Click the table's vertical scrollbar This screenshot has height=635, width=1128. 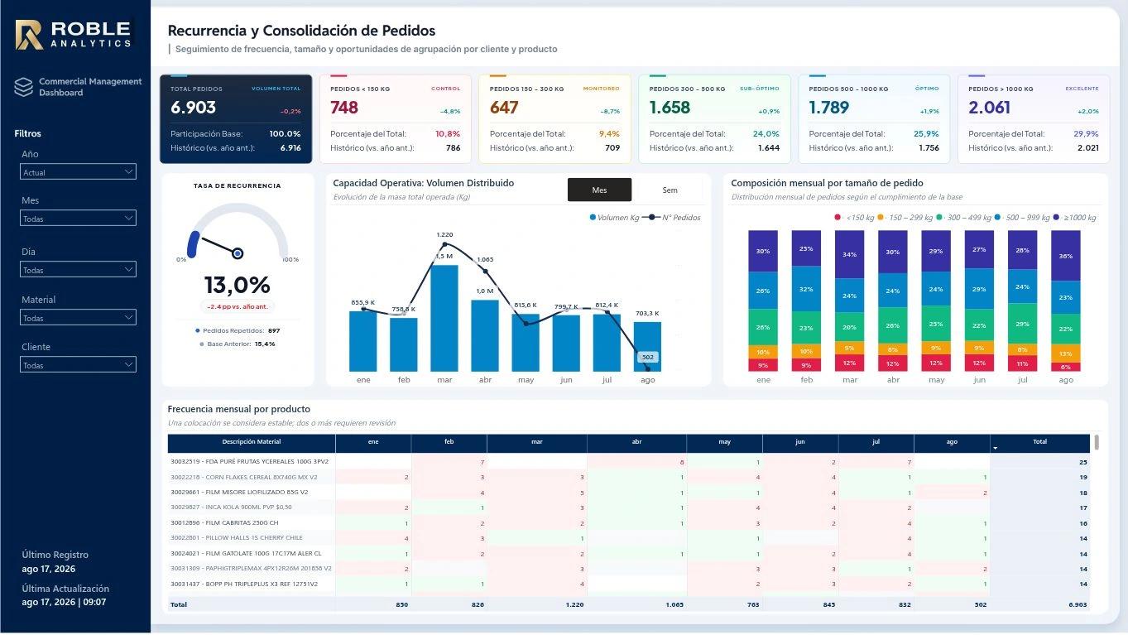click(x=1097, y=443)
